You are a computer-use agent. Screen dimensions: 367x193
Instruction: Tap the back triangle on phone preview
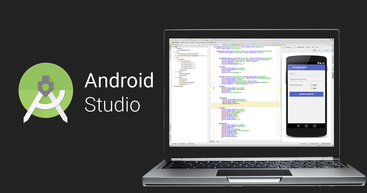click(298, 126)
